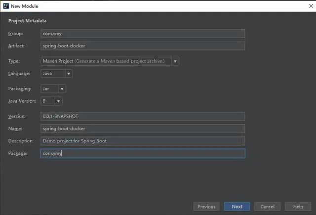Click the Package label

click(x=18, y=154)
